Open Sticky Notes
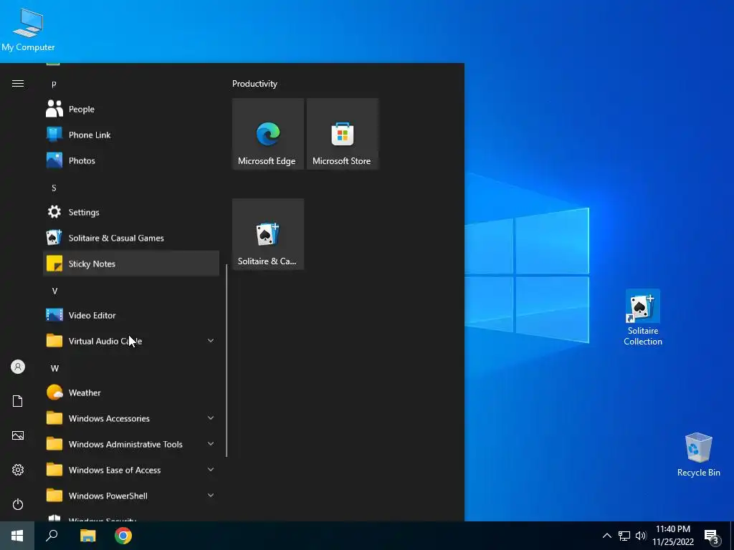 click(x=130, y=264)
